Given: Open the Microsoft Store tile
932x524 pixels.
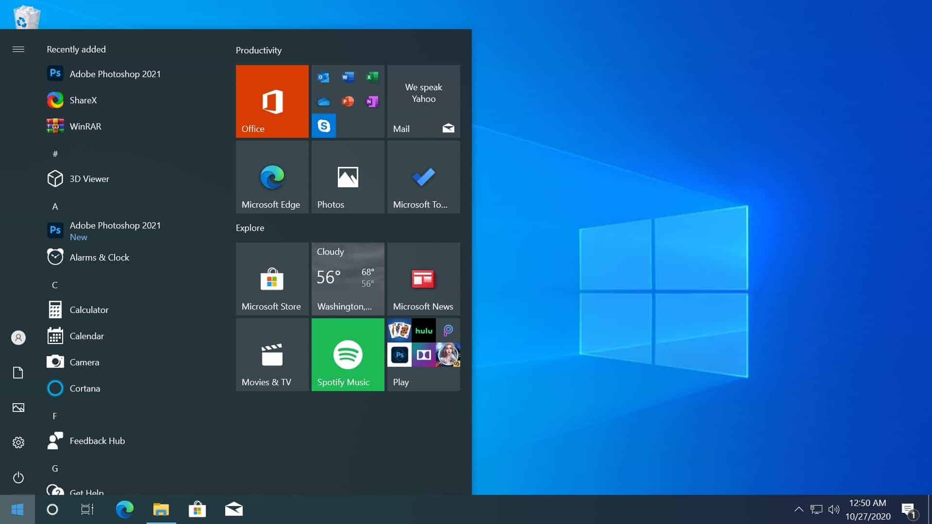Looking at the screenshot, I should tap(272, 278).
